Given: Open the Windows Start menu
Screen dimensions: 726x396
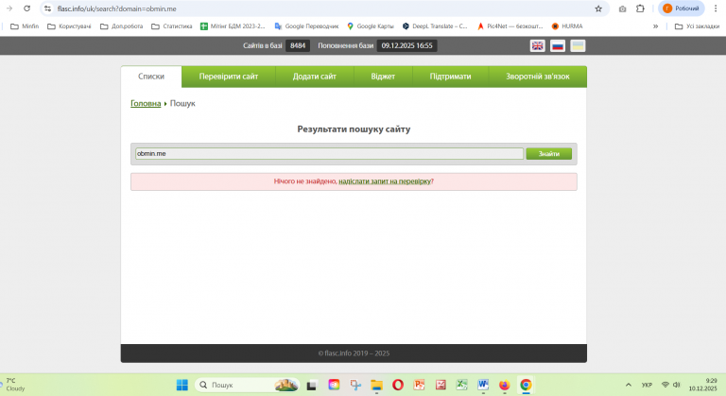Looking at the screenshot, I should [x=181, y=385].
